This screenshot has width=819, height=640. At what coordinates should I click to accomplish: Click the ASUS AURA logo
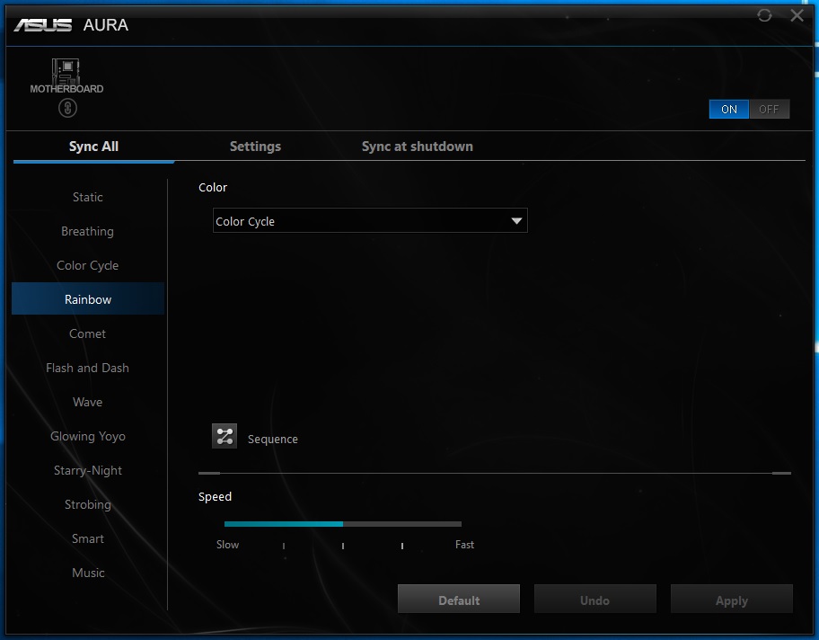click(x=71, y=24)
